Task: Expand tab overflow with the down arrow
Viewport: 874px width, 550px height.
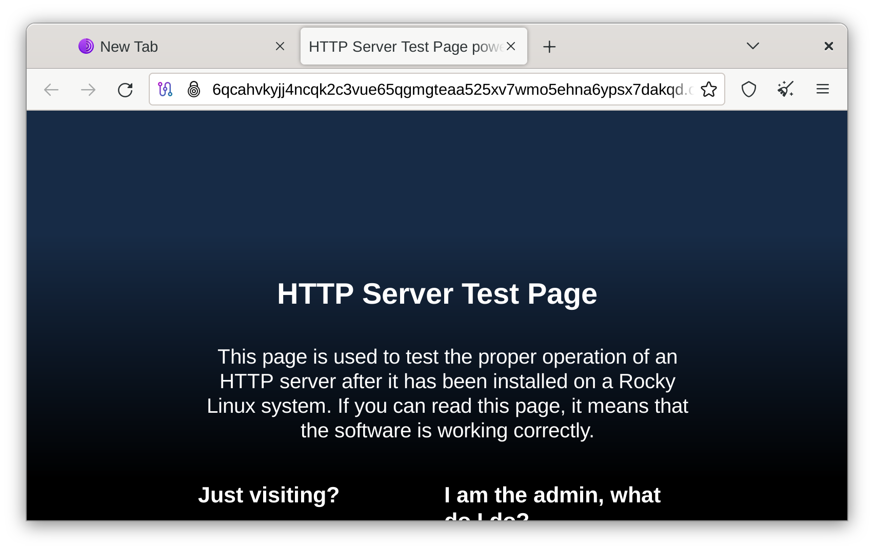Action: coord(752,46)
